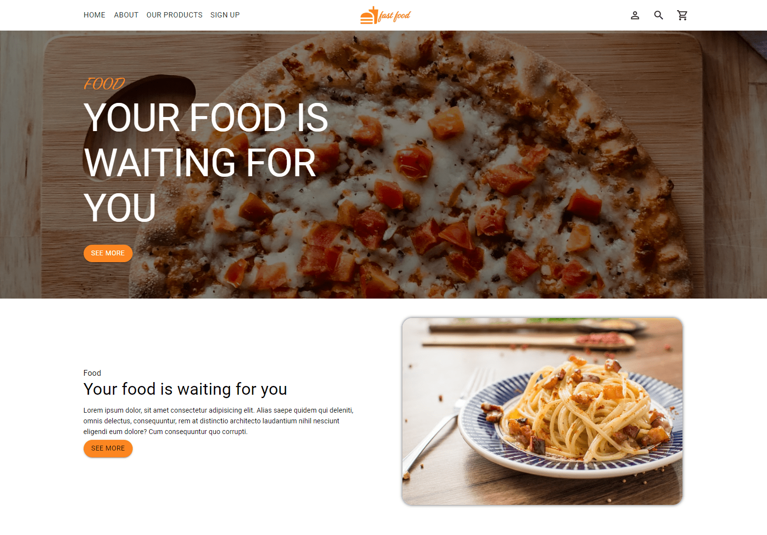The image size is (767, 535).
Task: Click SEE MORE button below Lorem text
Action: pyautogui.click(x=108, y=449)
